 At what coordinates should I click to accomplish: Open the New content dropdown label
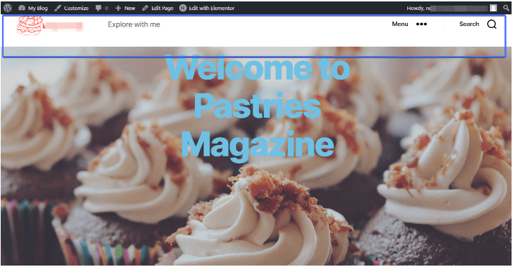(x=130, y=8)
